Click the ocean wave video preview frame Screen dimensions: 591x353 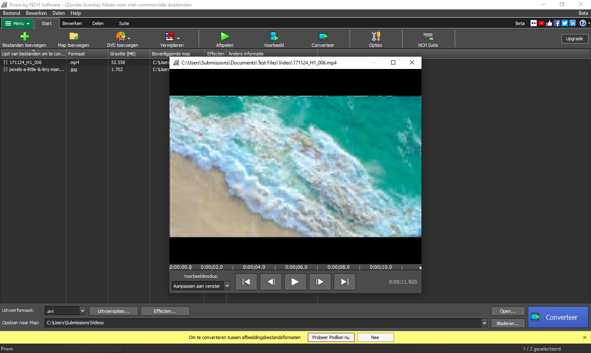[295, 166]
